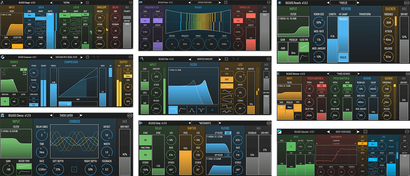
Task: Select the LP tab in Compressor source filter
Action: point(24,70)
